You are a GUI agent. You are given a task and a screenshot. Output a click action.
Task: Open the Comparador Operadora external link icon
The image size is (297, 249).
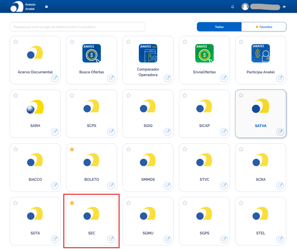pyautogui.click(x=167, y=78)
